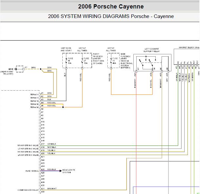Select the "2006 SYSTEM WIRING DIAGRAMS Porsche - Cayenne" subtitle
200x194 pixels.
pyautogui.click(x=111, y=16)
